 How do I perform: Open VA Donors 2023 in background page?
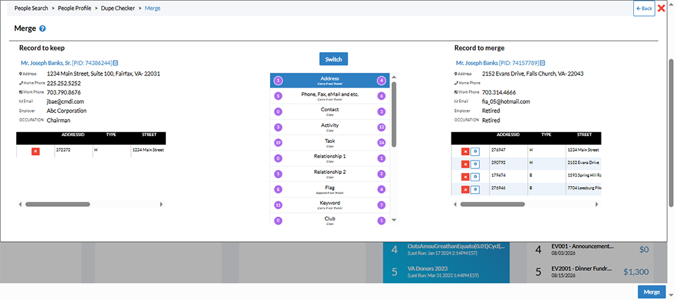pos(427,268)
